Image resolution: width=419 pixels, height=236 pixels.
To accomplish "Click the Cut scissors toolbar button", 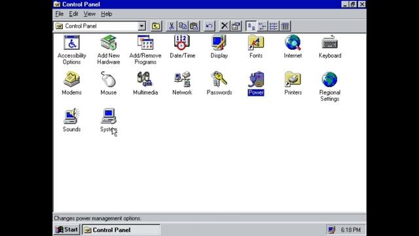I will point(172,26).
